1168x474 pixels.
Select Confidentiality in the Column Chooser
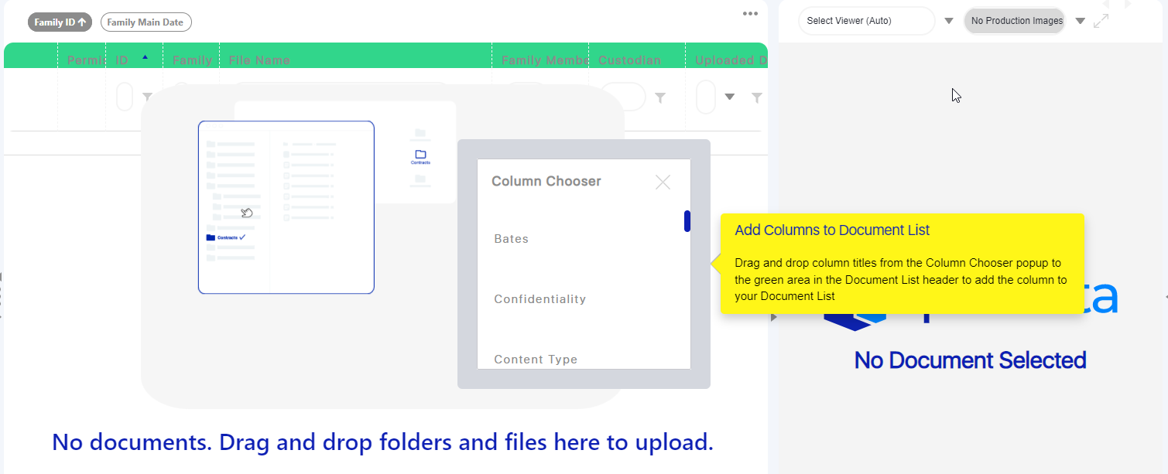pos(539,298)
